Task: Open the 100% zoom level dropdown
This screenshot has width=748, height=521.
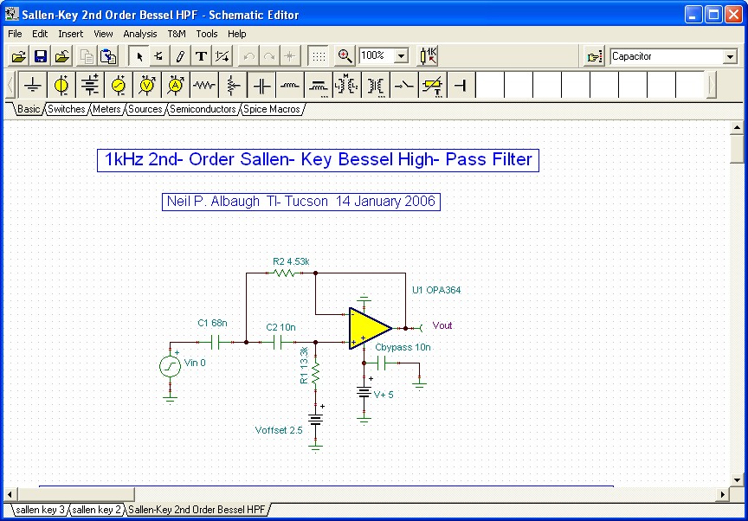Action: point(402,56)
